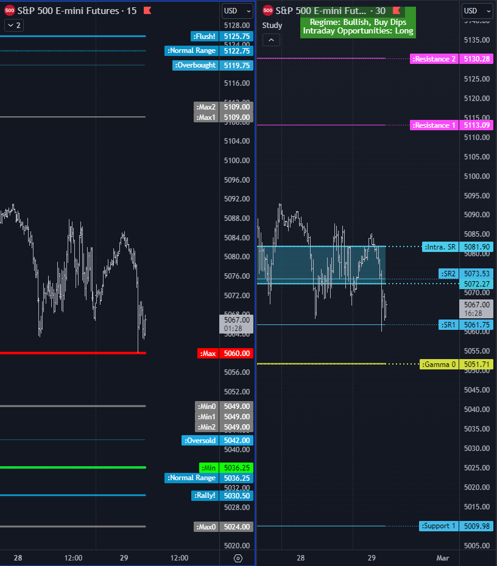
Task: Click the 29 date on left time axis
Action: (x=124, y=558)
